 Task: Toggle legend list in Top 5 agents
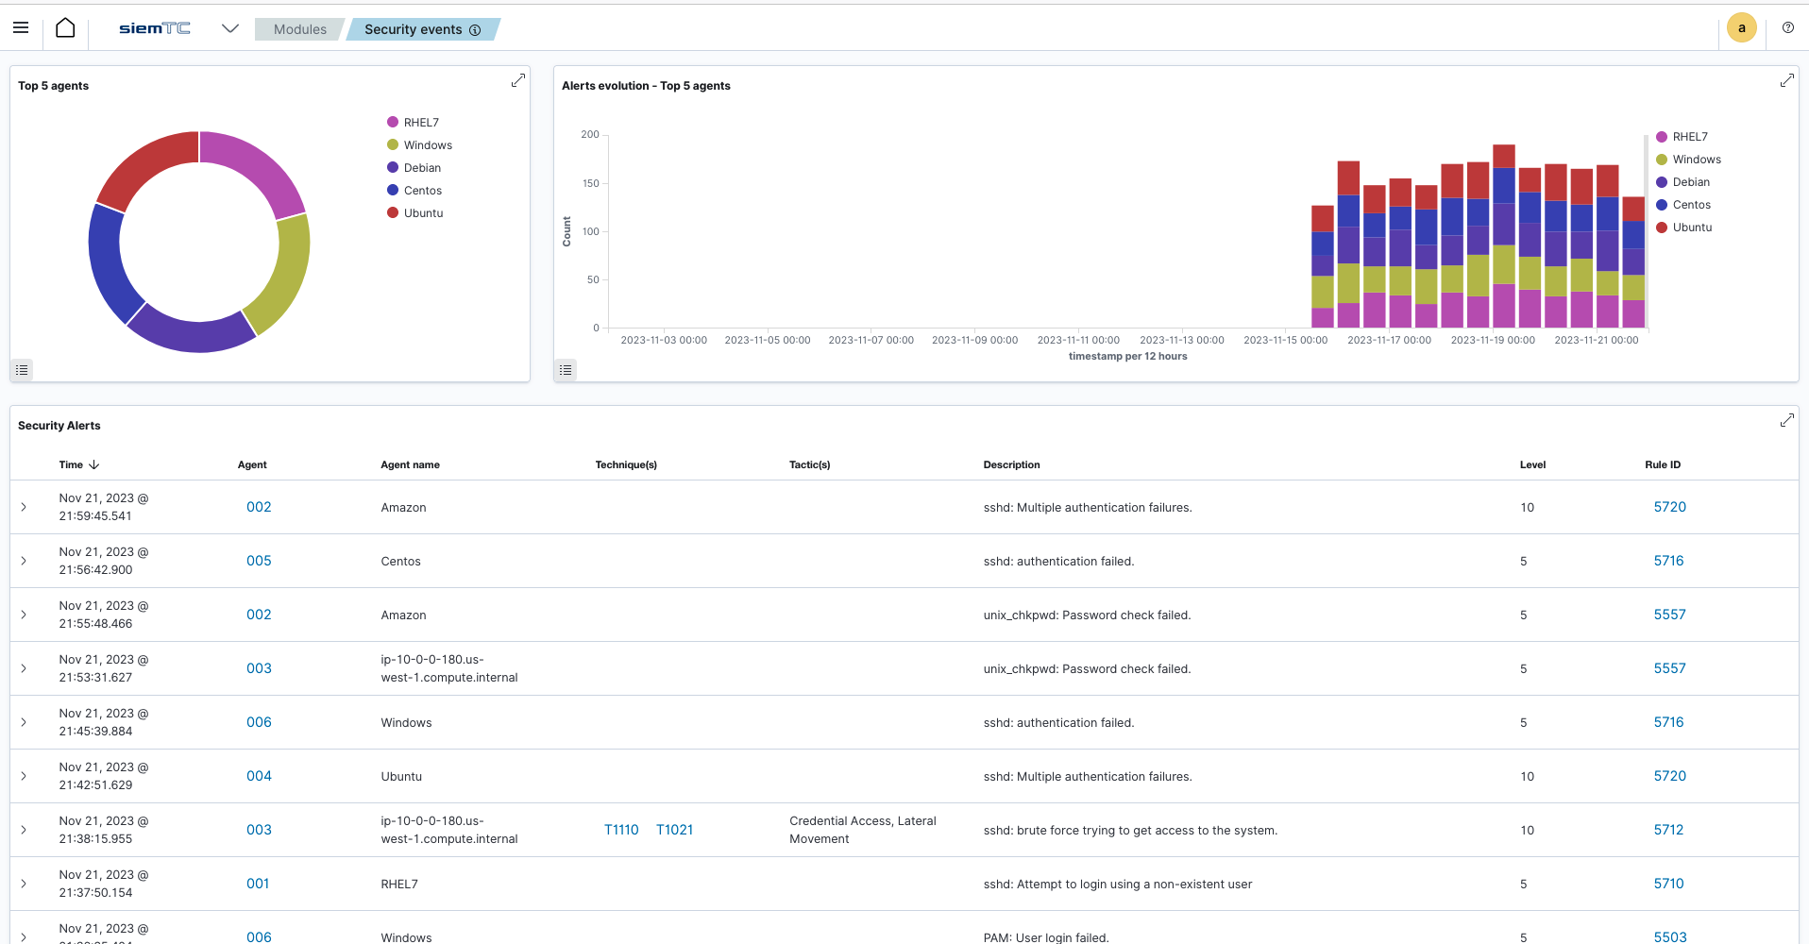[x=22, y=370]
